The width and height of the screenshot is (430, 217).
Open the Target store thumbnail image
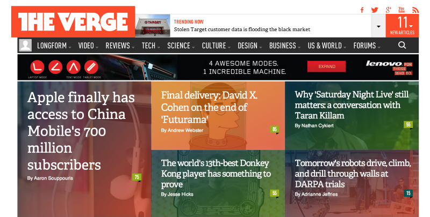coord(153,26)
